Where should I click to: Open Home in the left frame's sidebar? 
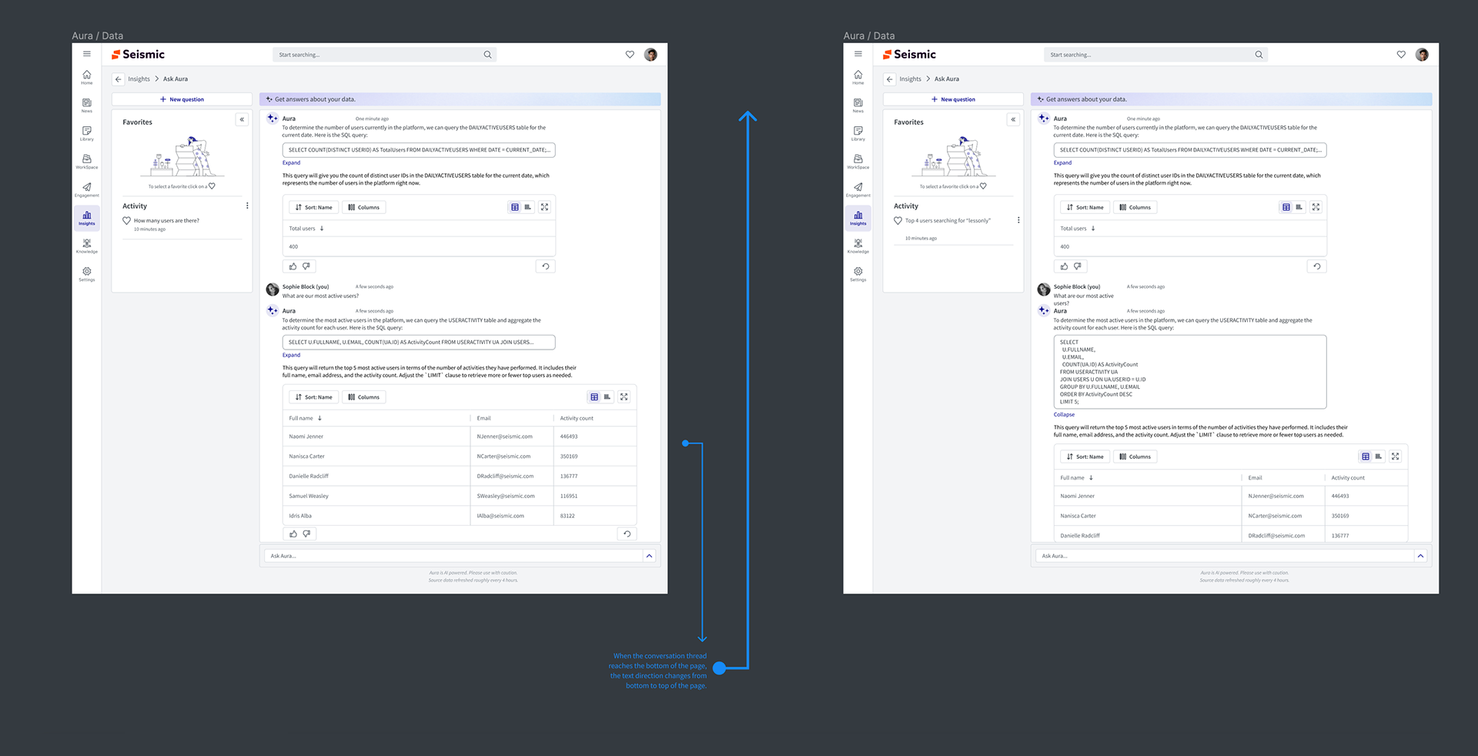click(x=87, y=77)
